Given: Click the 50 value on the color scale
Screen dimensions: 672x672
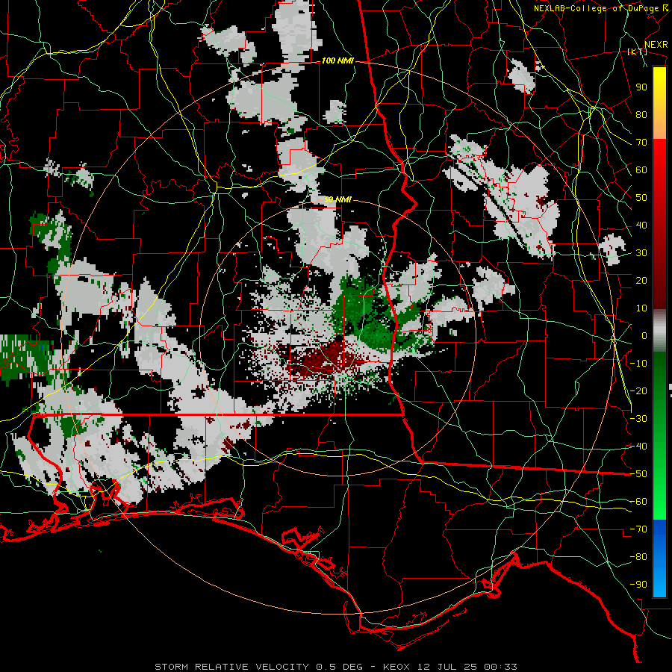Looking at the screenshot, I should pos(641,198).
